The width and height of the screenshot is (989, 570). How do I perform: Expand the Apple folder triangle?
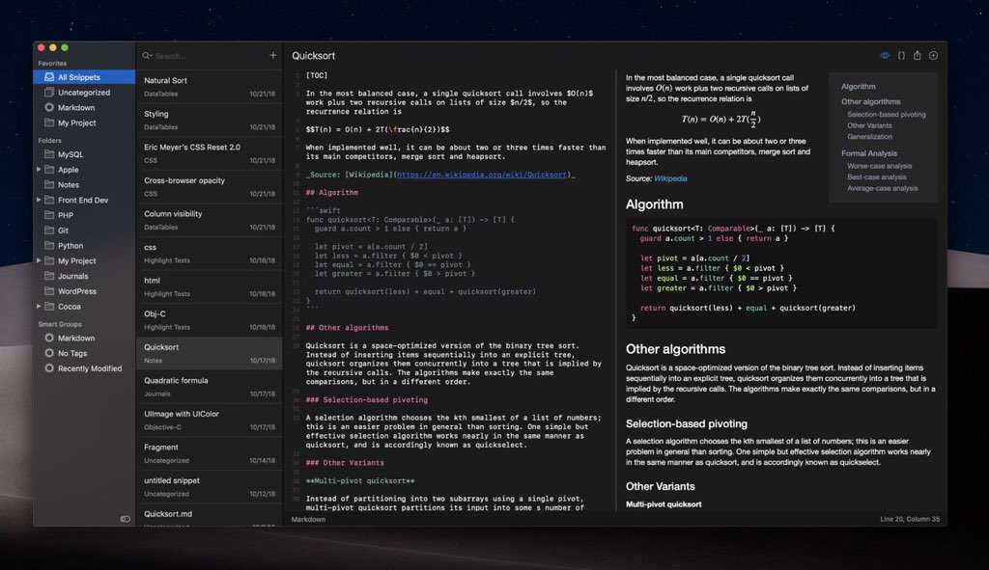(39, 170)
